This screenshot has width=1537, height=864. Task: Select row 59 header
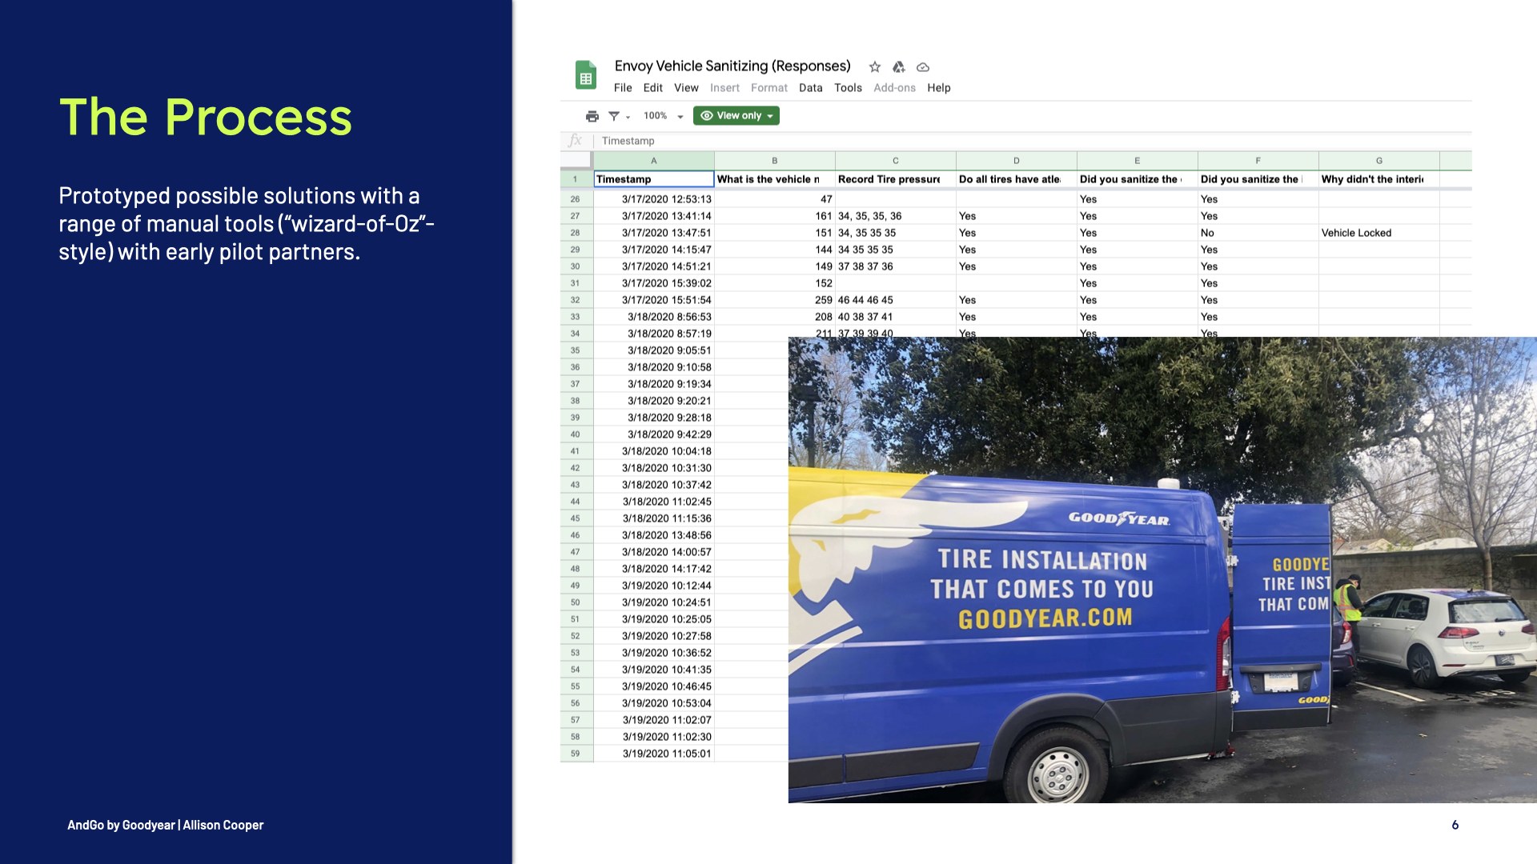coord(576,754)
